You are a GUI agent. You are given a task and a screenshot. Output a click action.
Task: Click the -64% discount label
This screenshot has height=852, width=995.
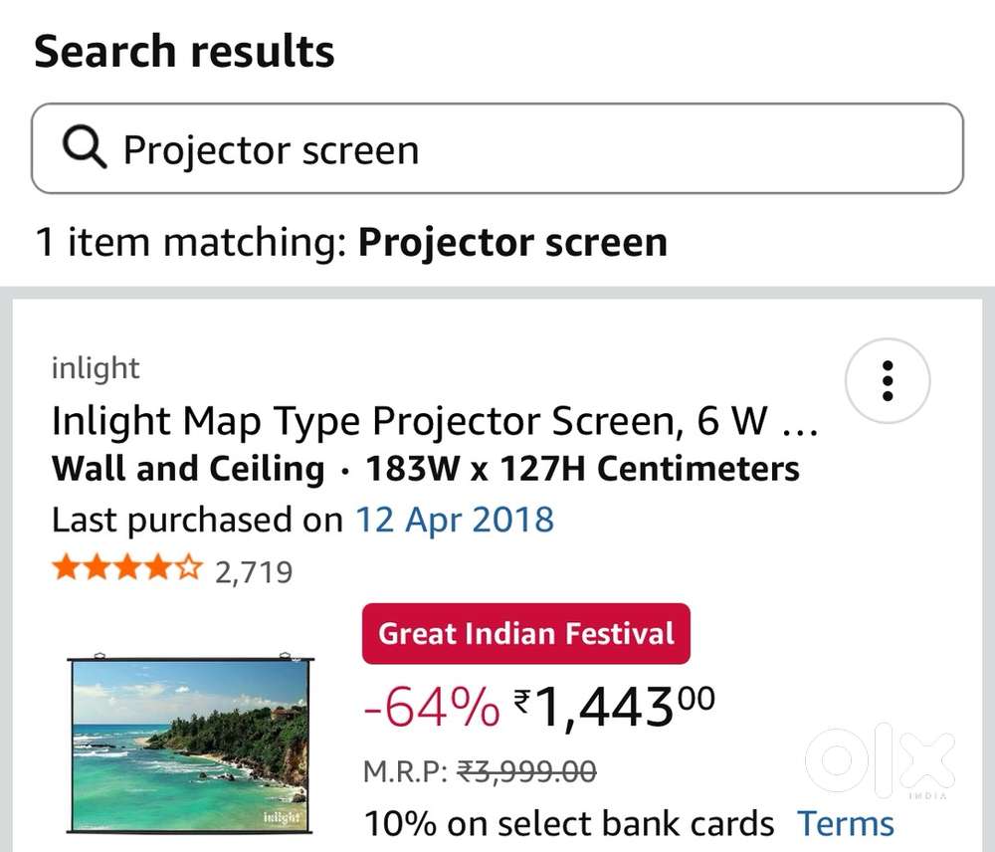click(432, 708)
